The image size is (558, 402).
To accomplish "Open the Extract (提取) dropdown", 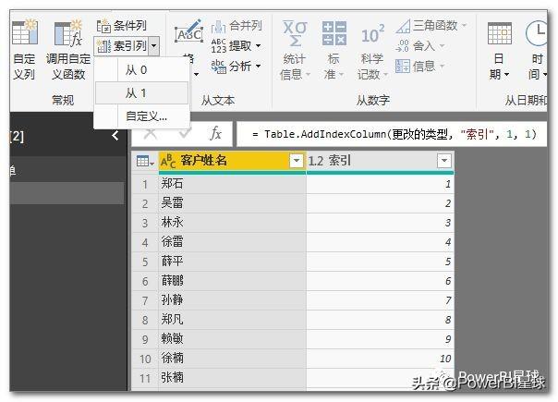I will tap(237, 46).
